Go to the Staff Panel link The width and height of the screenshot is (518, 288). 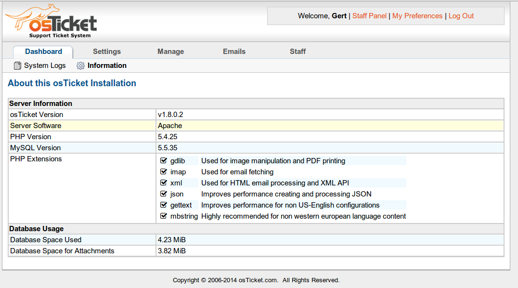369,16
